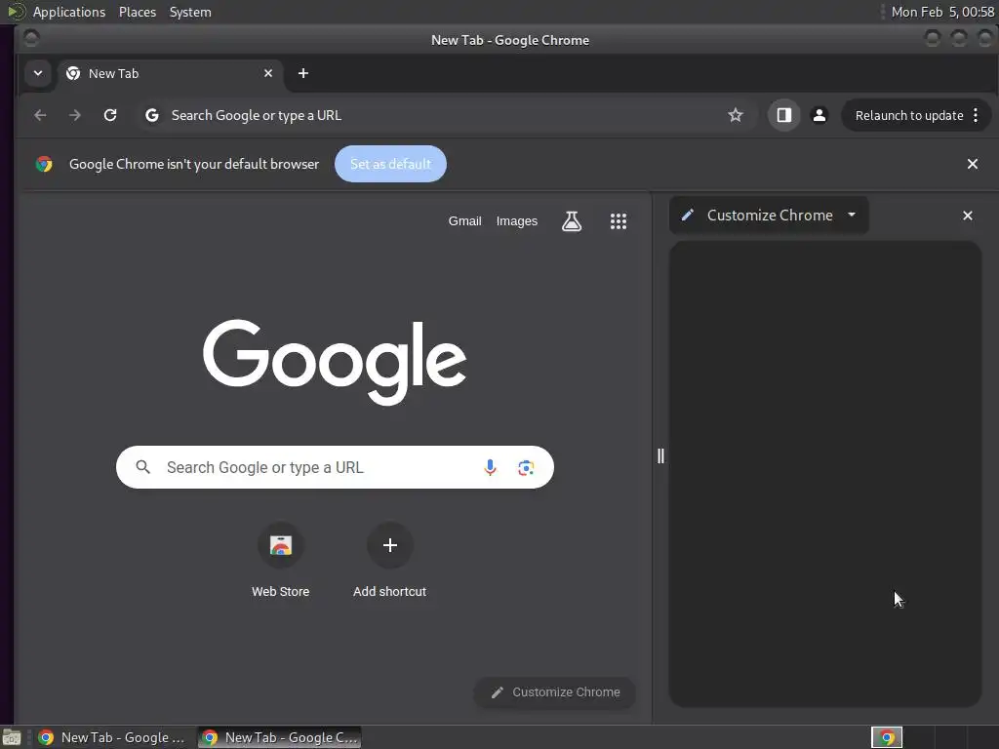
Task: Click the window menu icon in title bar
Action: pos(30,39)
